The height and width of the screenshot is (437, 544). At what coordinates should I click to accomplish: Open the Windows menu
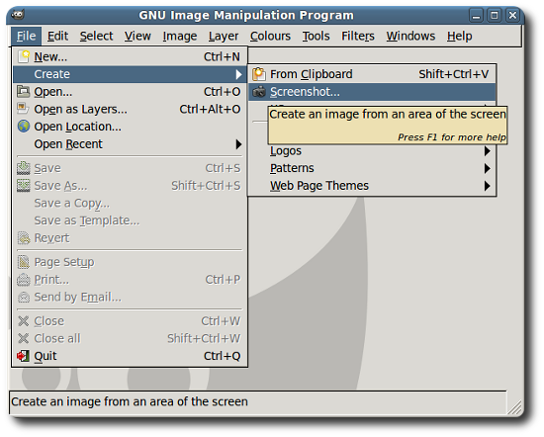pos(410,36)
